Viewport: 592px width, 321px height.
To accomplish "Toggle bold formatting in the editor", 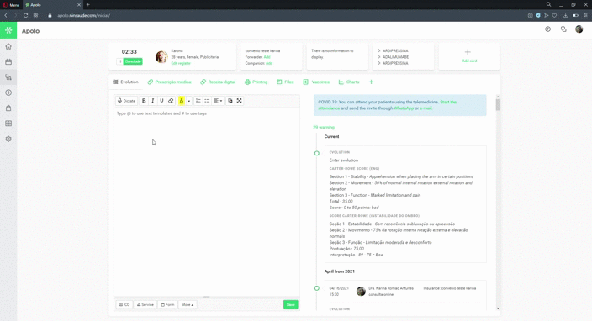I will pos(144,101).
